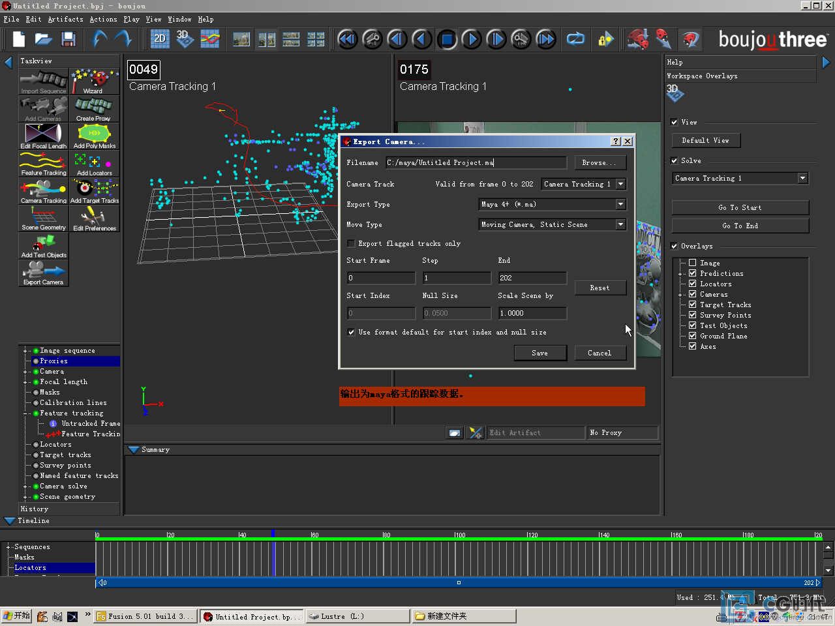This screenshot has width=835, height=626.
Task: Click the Undo arrow icon
Action: [x=99, y=39]
